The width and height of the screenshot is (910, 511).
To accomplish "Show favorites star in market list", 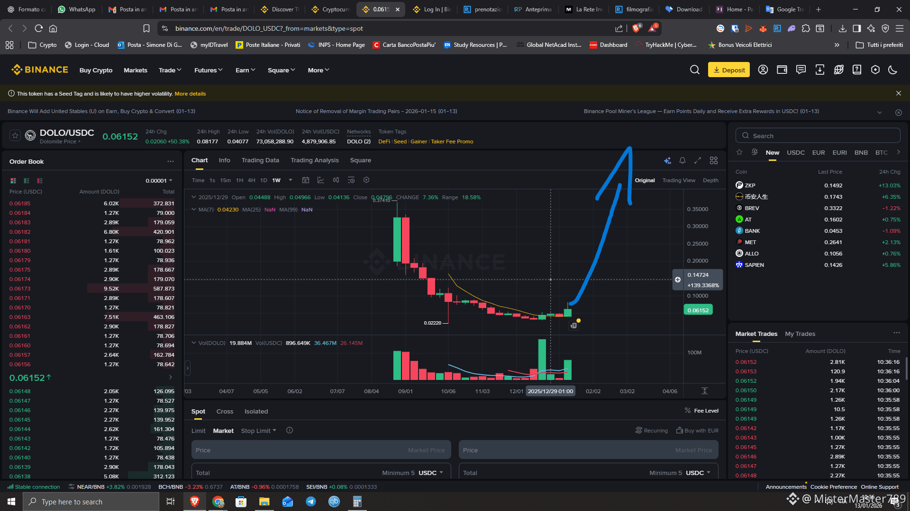I will click(739, 152).
